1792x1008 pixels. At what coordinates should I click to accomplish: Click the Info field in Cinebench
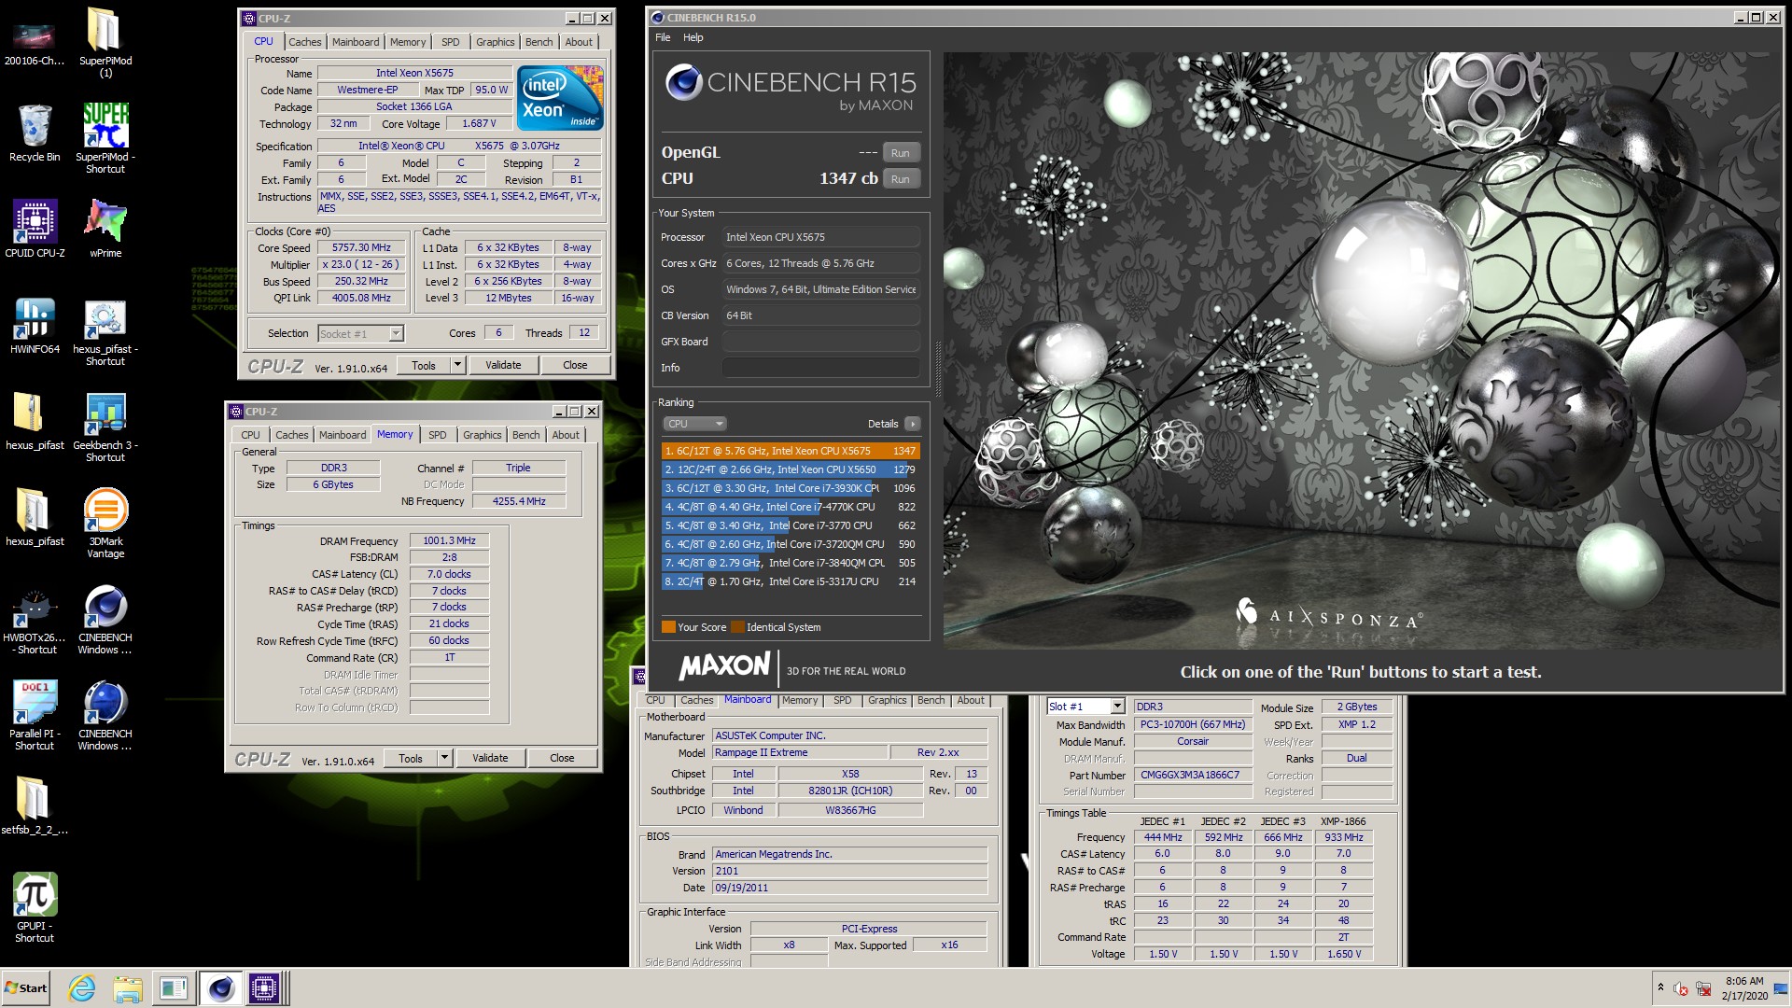[821, 368]
